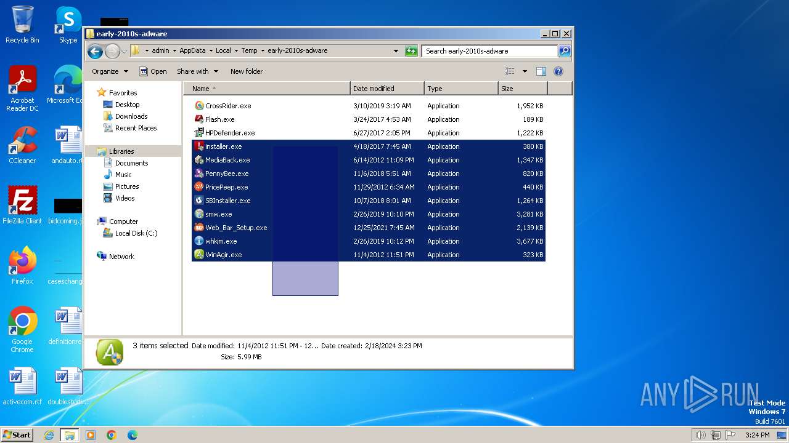Click the search magnifier icon

pos(564,51)
